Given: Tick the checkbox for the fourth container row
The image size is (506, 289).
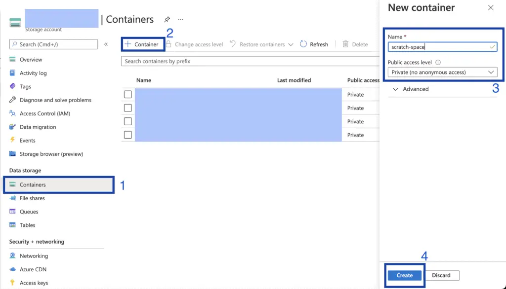Looking at the screenshot, I should (x=128, y=135).
